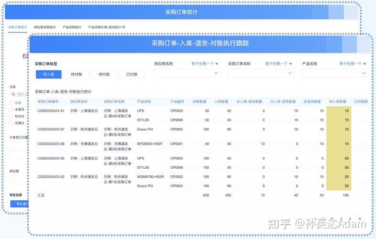Click product code CP0001
The image size is (376, 239).
pos(177,144)
